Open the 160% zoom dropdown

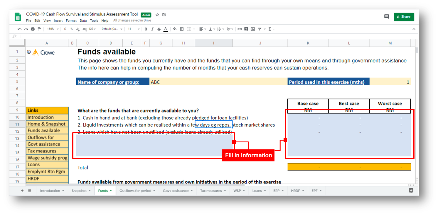pyautogui.click(x=53, y=29)
